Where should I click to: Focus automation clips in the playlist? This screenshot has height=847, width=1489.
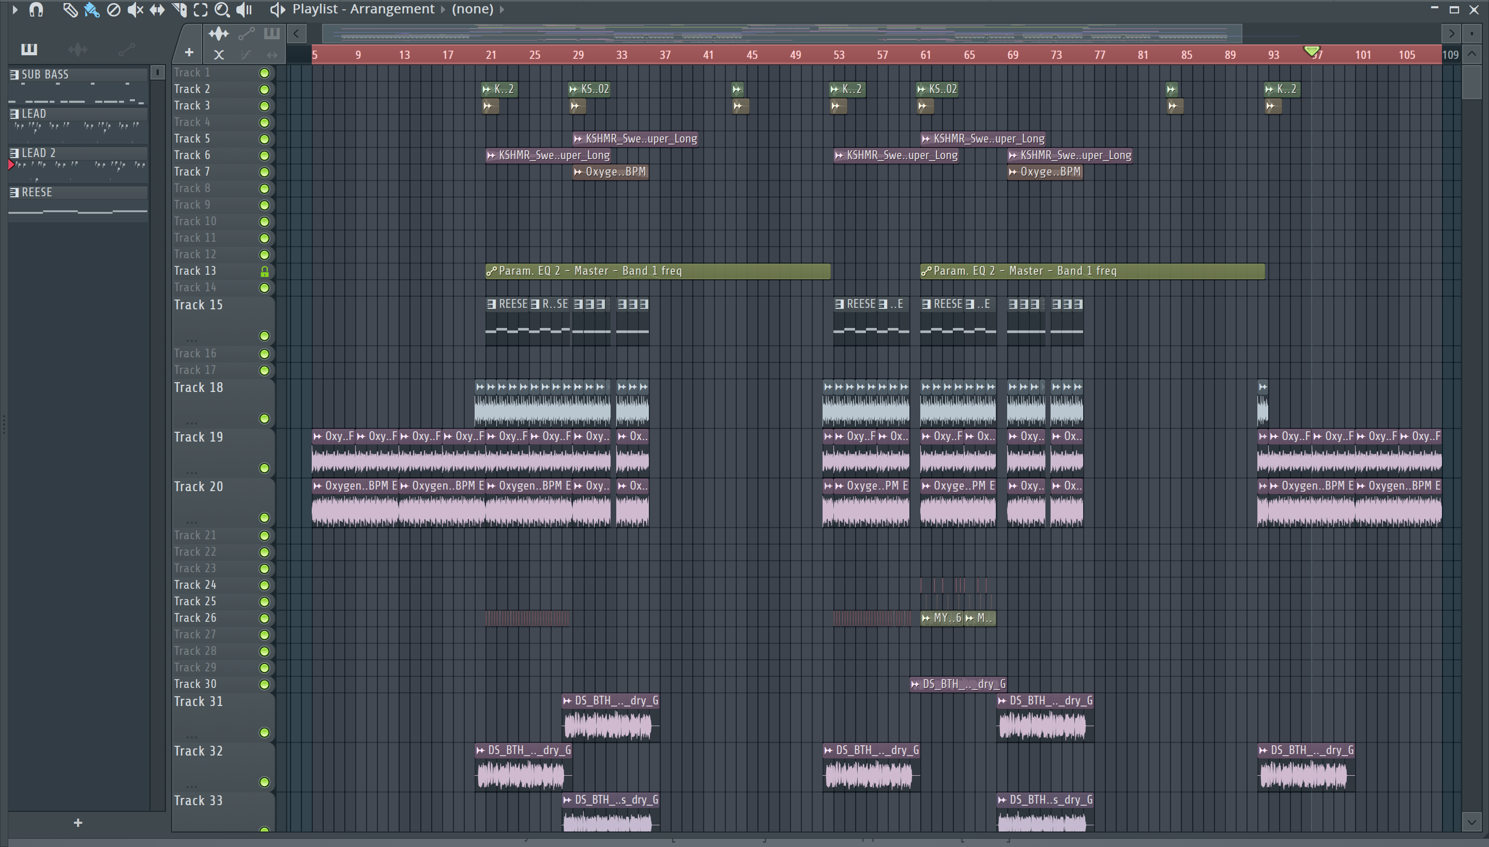[246, 34]
